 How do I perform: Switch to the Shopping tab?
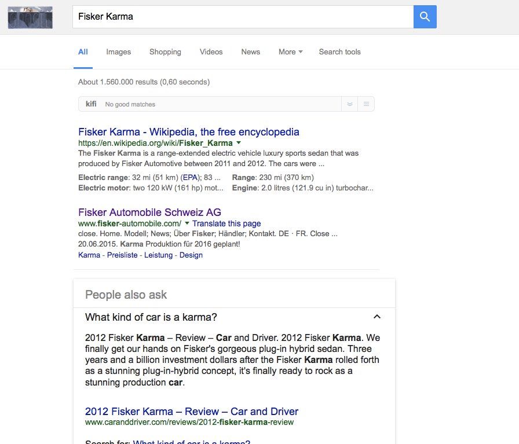coord(165,52)
